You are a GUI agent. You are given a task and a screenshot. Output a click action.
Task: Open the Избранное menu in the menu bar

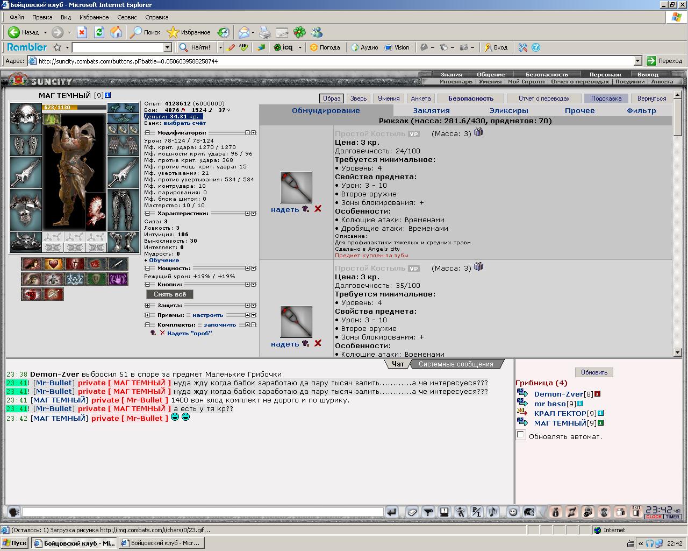(94, 17)
